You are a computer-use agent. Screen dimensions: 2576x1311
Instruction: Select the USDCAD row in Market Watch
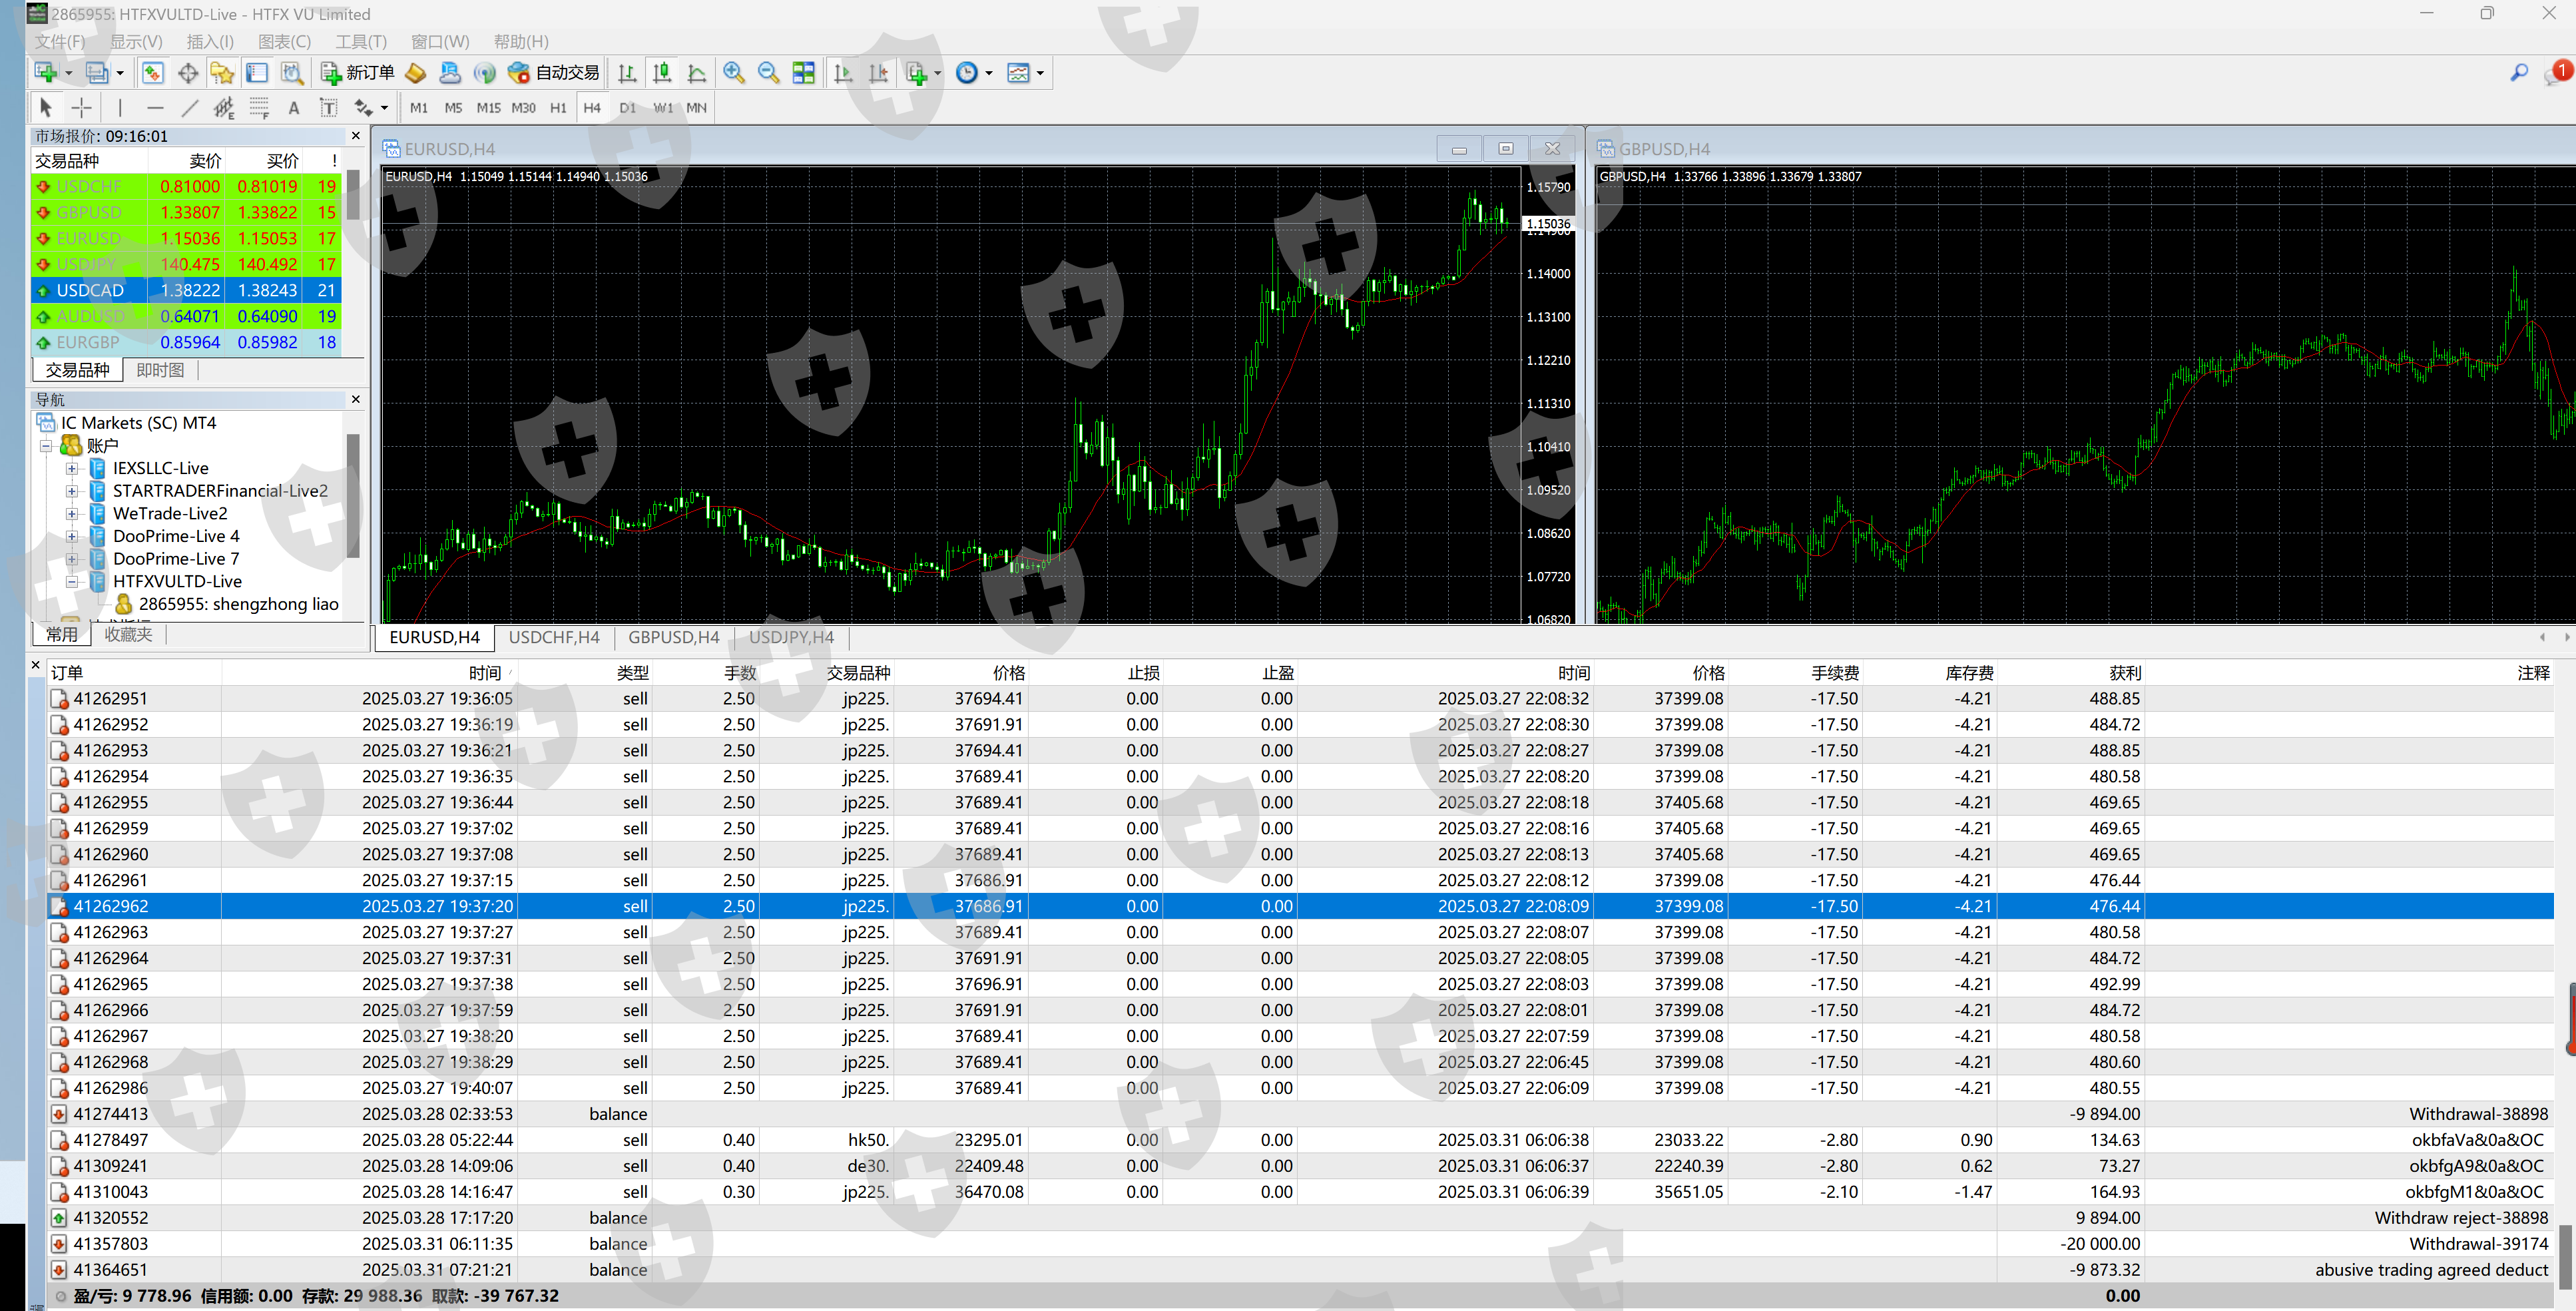pos(90,290)
